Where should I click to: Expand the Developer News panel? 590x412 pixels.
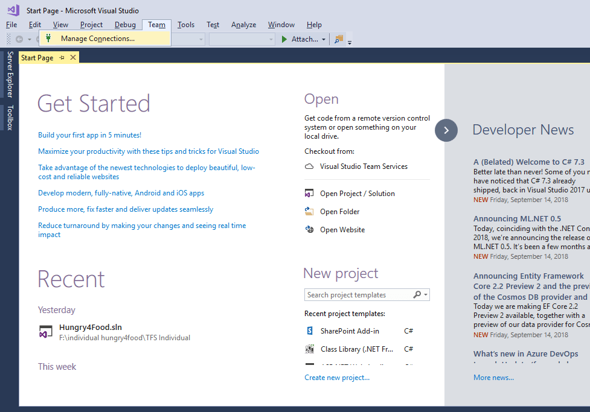446,130
